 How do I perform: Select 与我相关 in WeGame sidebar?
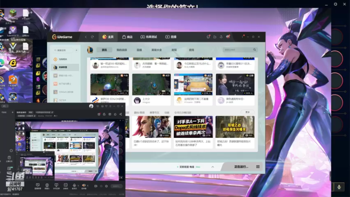(x=65, y=59)
